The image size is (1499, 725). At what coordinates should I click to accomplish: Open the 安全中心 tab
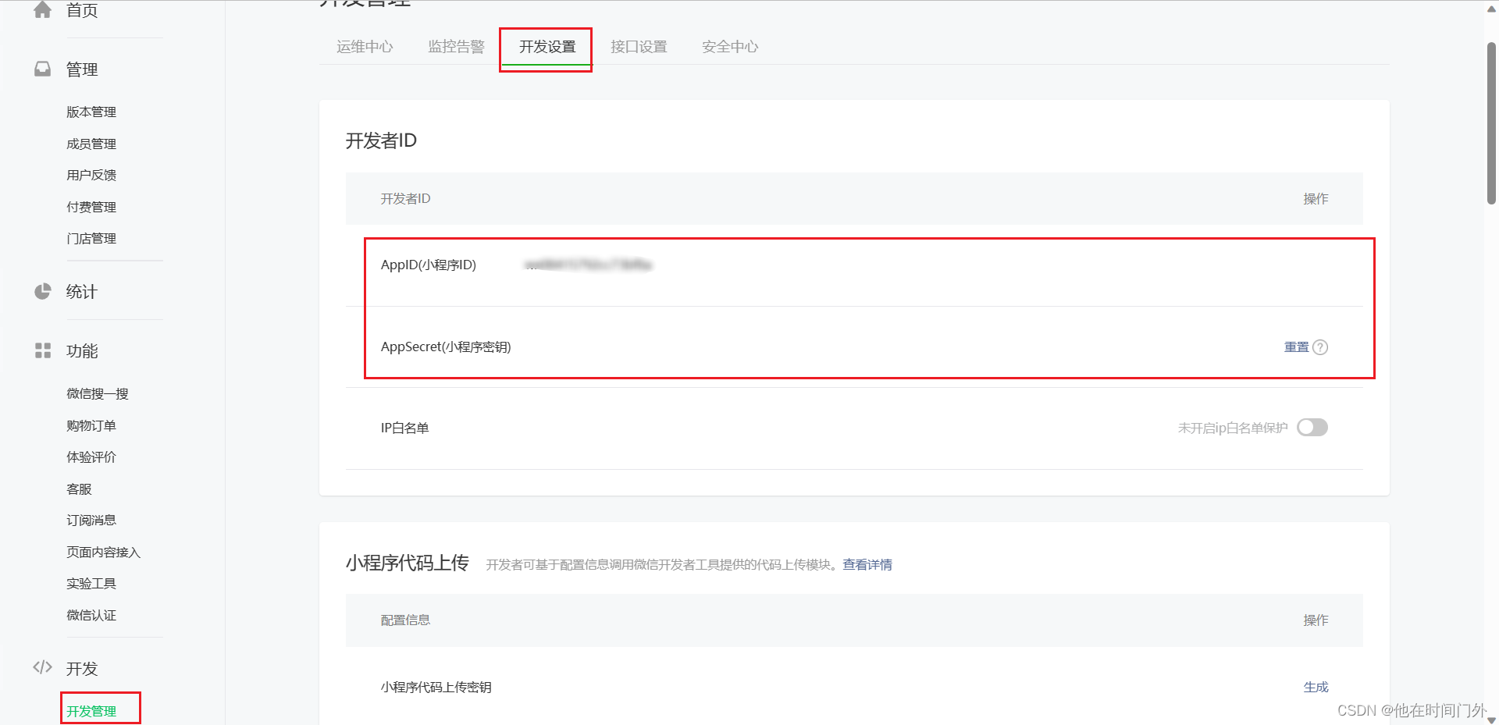tap(730, 47)
